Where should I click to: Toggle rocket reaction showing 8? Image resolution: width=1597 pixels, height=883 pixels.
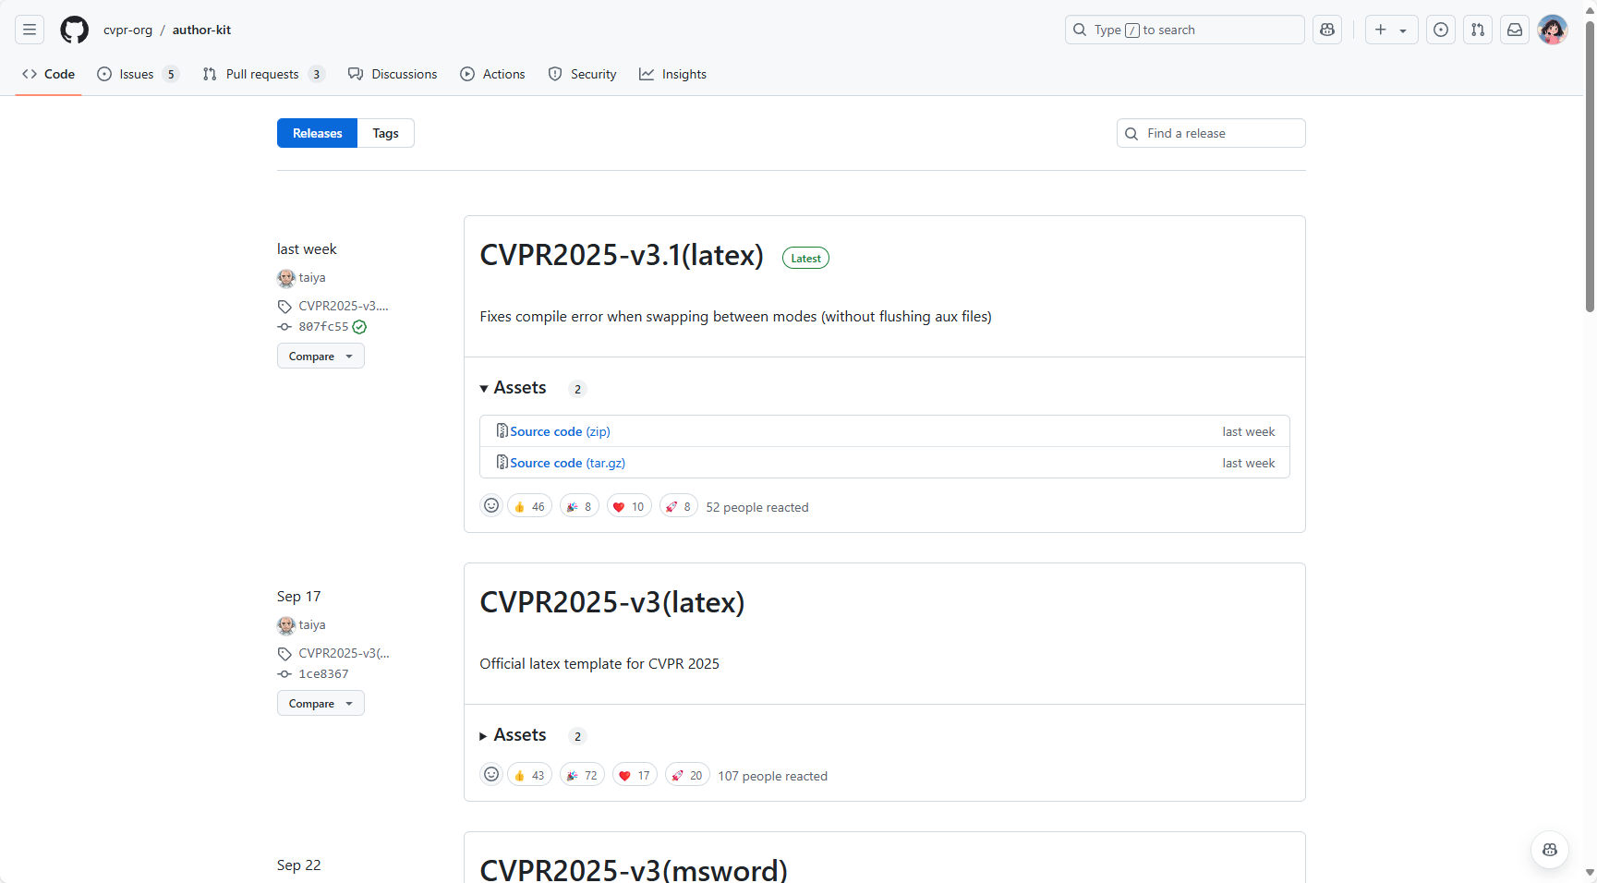(679, 506)
